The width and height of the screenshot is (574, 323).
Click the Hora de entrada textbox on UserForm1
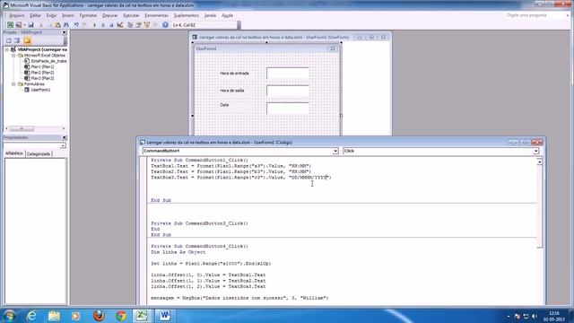pos(288,73)
